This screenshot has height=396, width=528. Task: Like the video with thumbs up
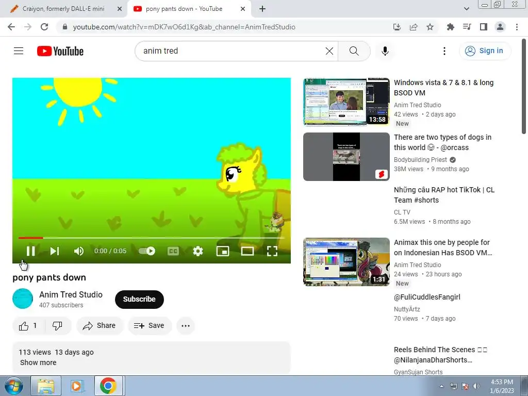click(29, 326)
